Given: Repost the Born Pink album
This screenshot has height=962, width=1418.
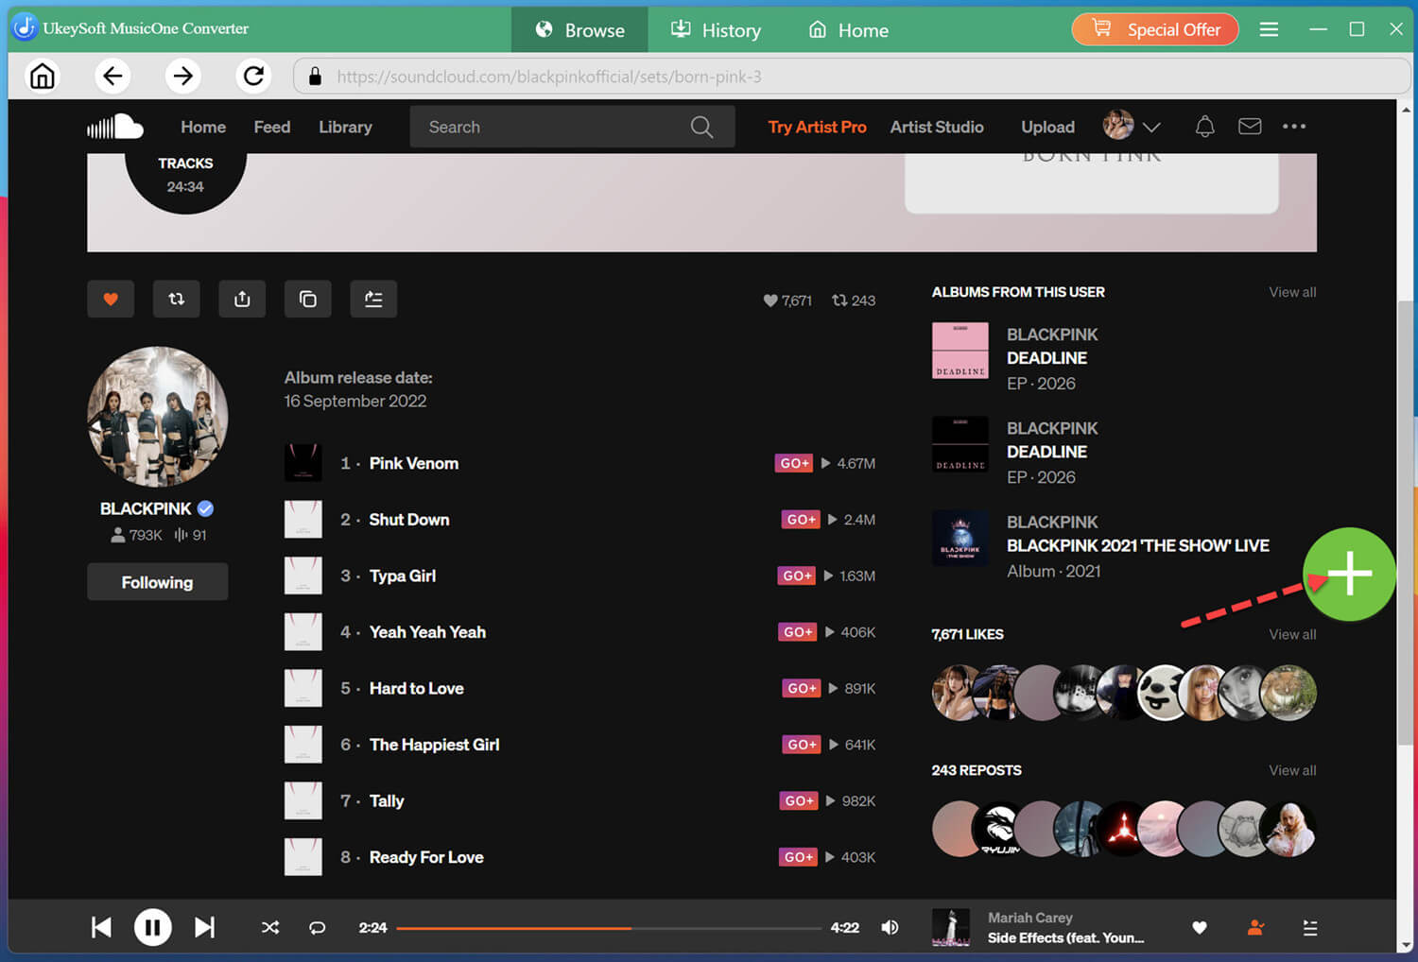Looking at the screenshot, I should click(x=177, y=299).
